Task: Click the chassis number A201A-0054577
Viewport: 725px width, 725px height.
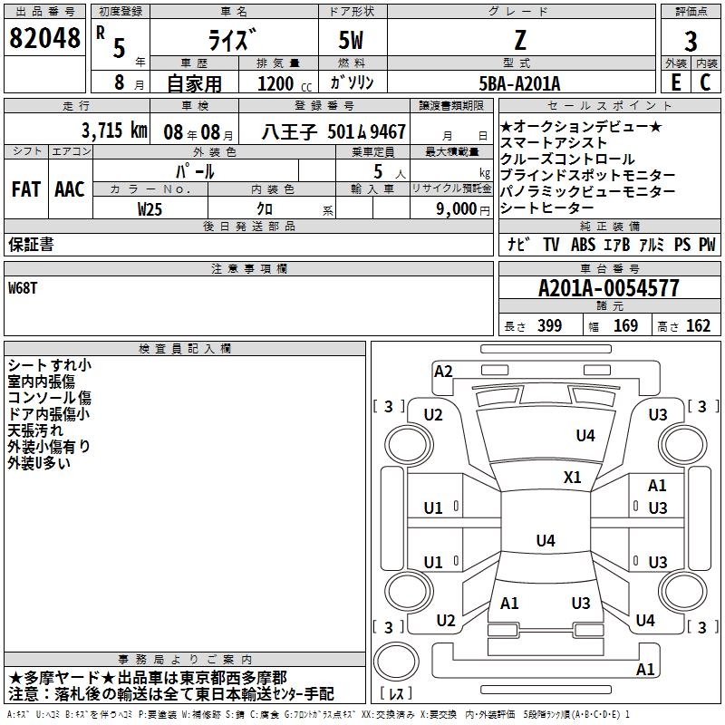Action: pos(609,288)
